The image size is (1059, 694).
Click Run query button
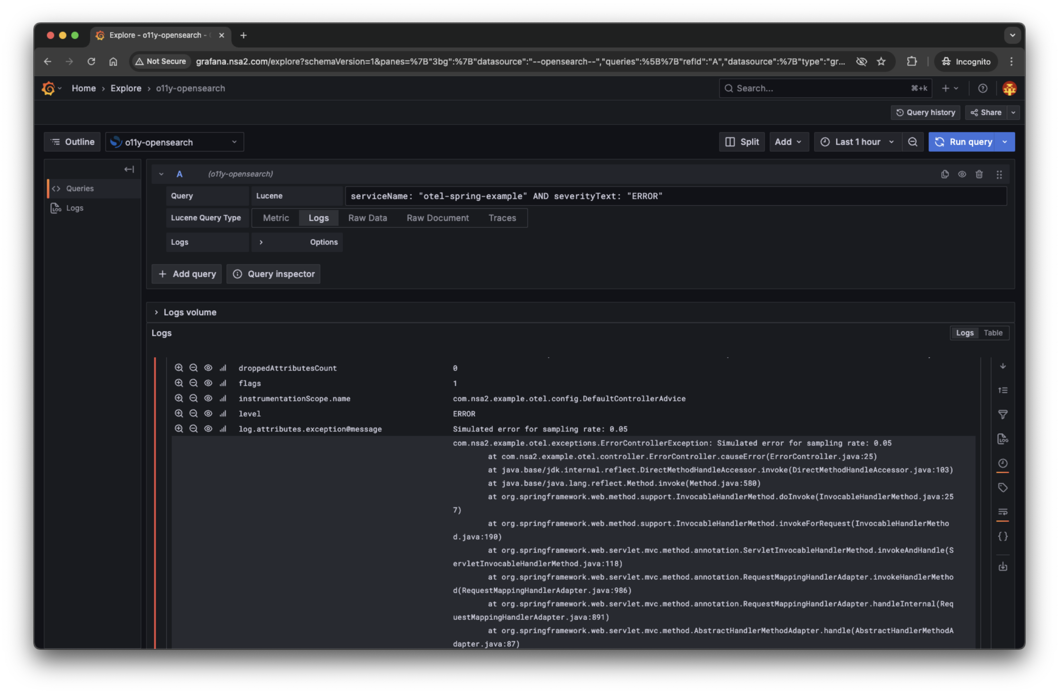point(963,142)
